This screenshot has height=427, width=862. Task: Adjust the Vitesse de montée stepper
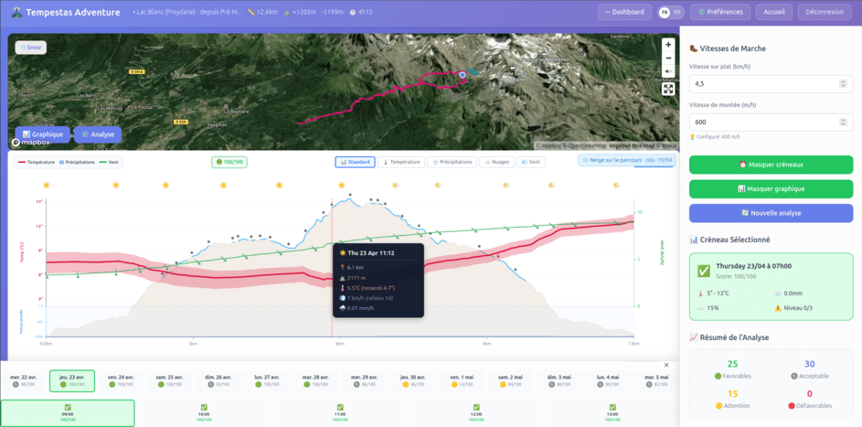[x=843, y=123]
